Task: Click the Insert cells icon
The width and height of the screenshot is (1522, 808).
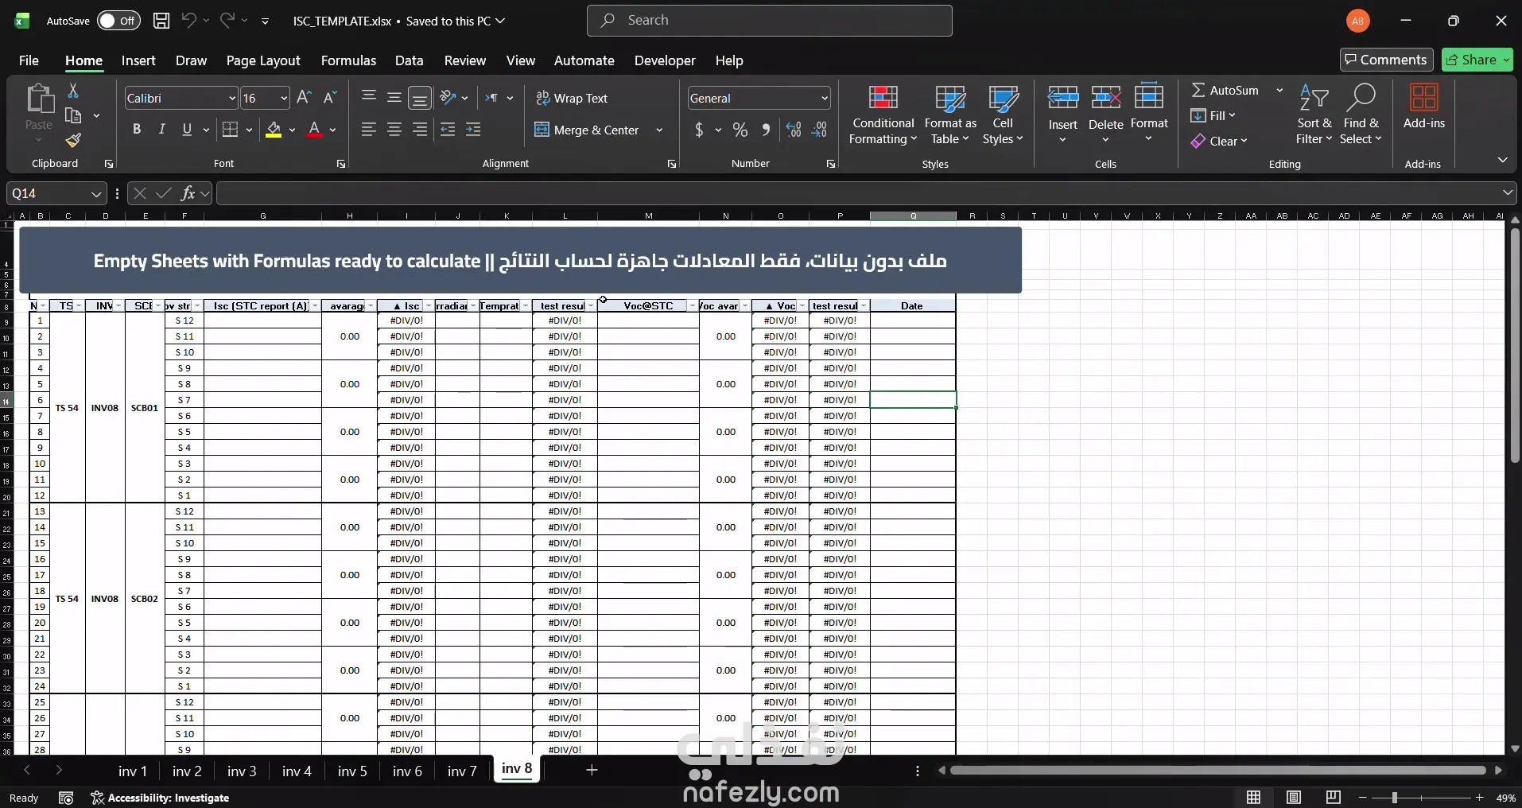Action: tap(1063, 99)
